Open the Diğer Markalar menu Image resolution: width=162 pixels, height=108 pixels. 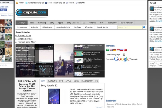126,23
